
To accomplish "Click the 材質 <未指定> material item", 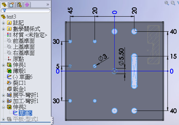I will click(x=30, y=35).
